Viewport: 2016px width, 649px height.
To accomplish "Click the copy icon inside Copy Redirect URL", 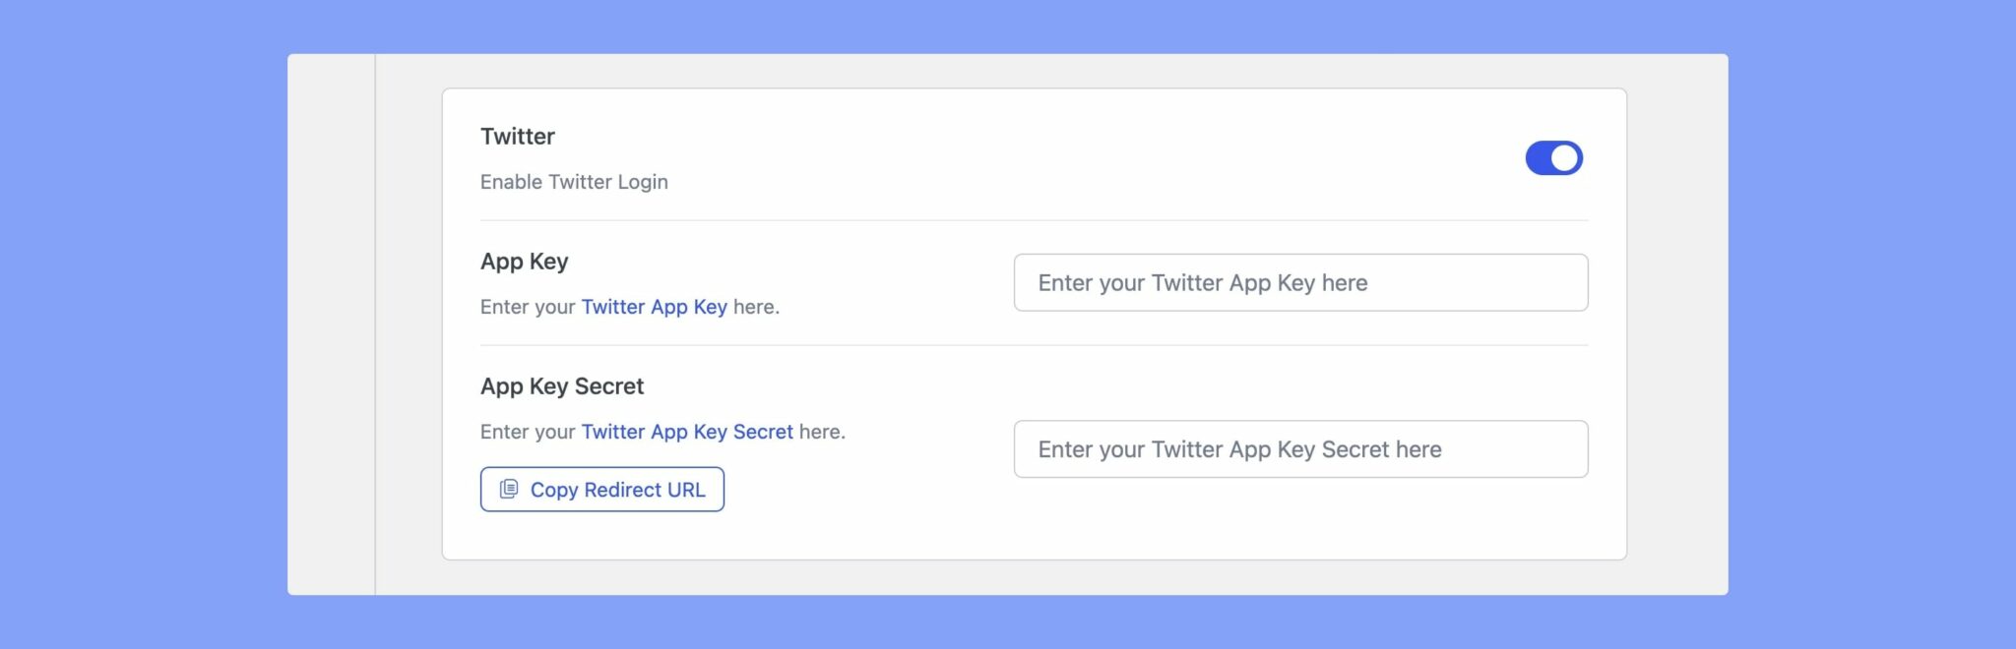I will click(x=508, y=489).
